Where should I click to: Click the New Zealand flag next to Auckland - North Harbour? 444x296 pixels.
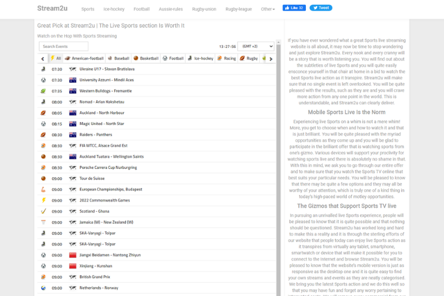coord(73,113)
